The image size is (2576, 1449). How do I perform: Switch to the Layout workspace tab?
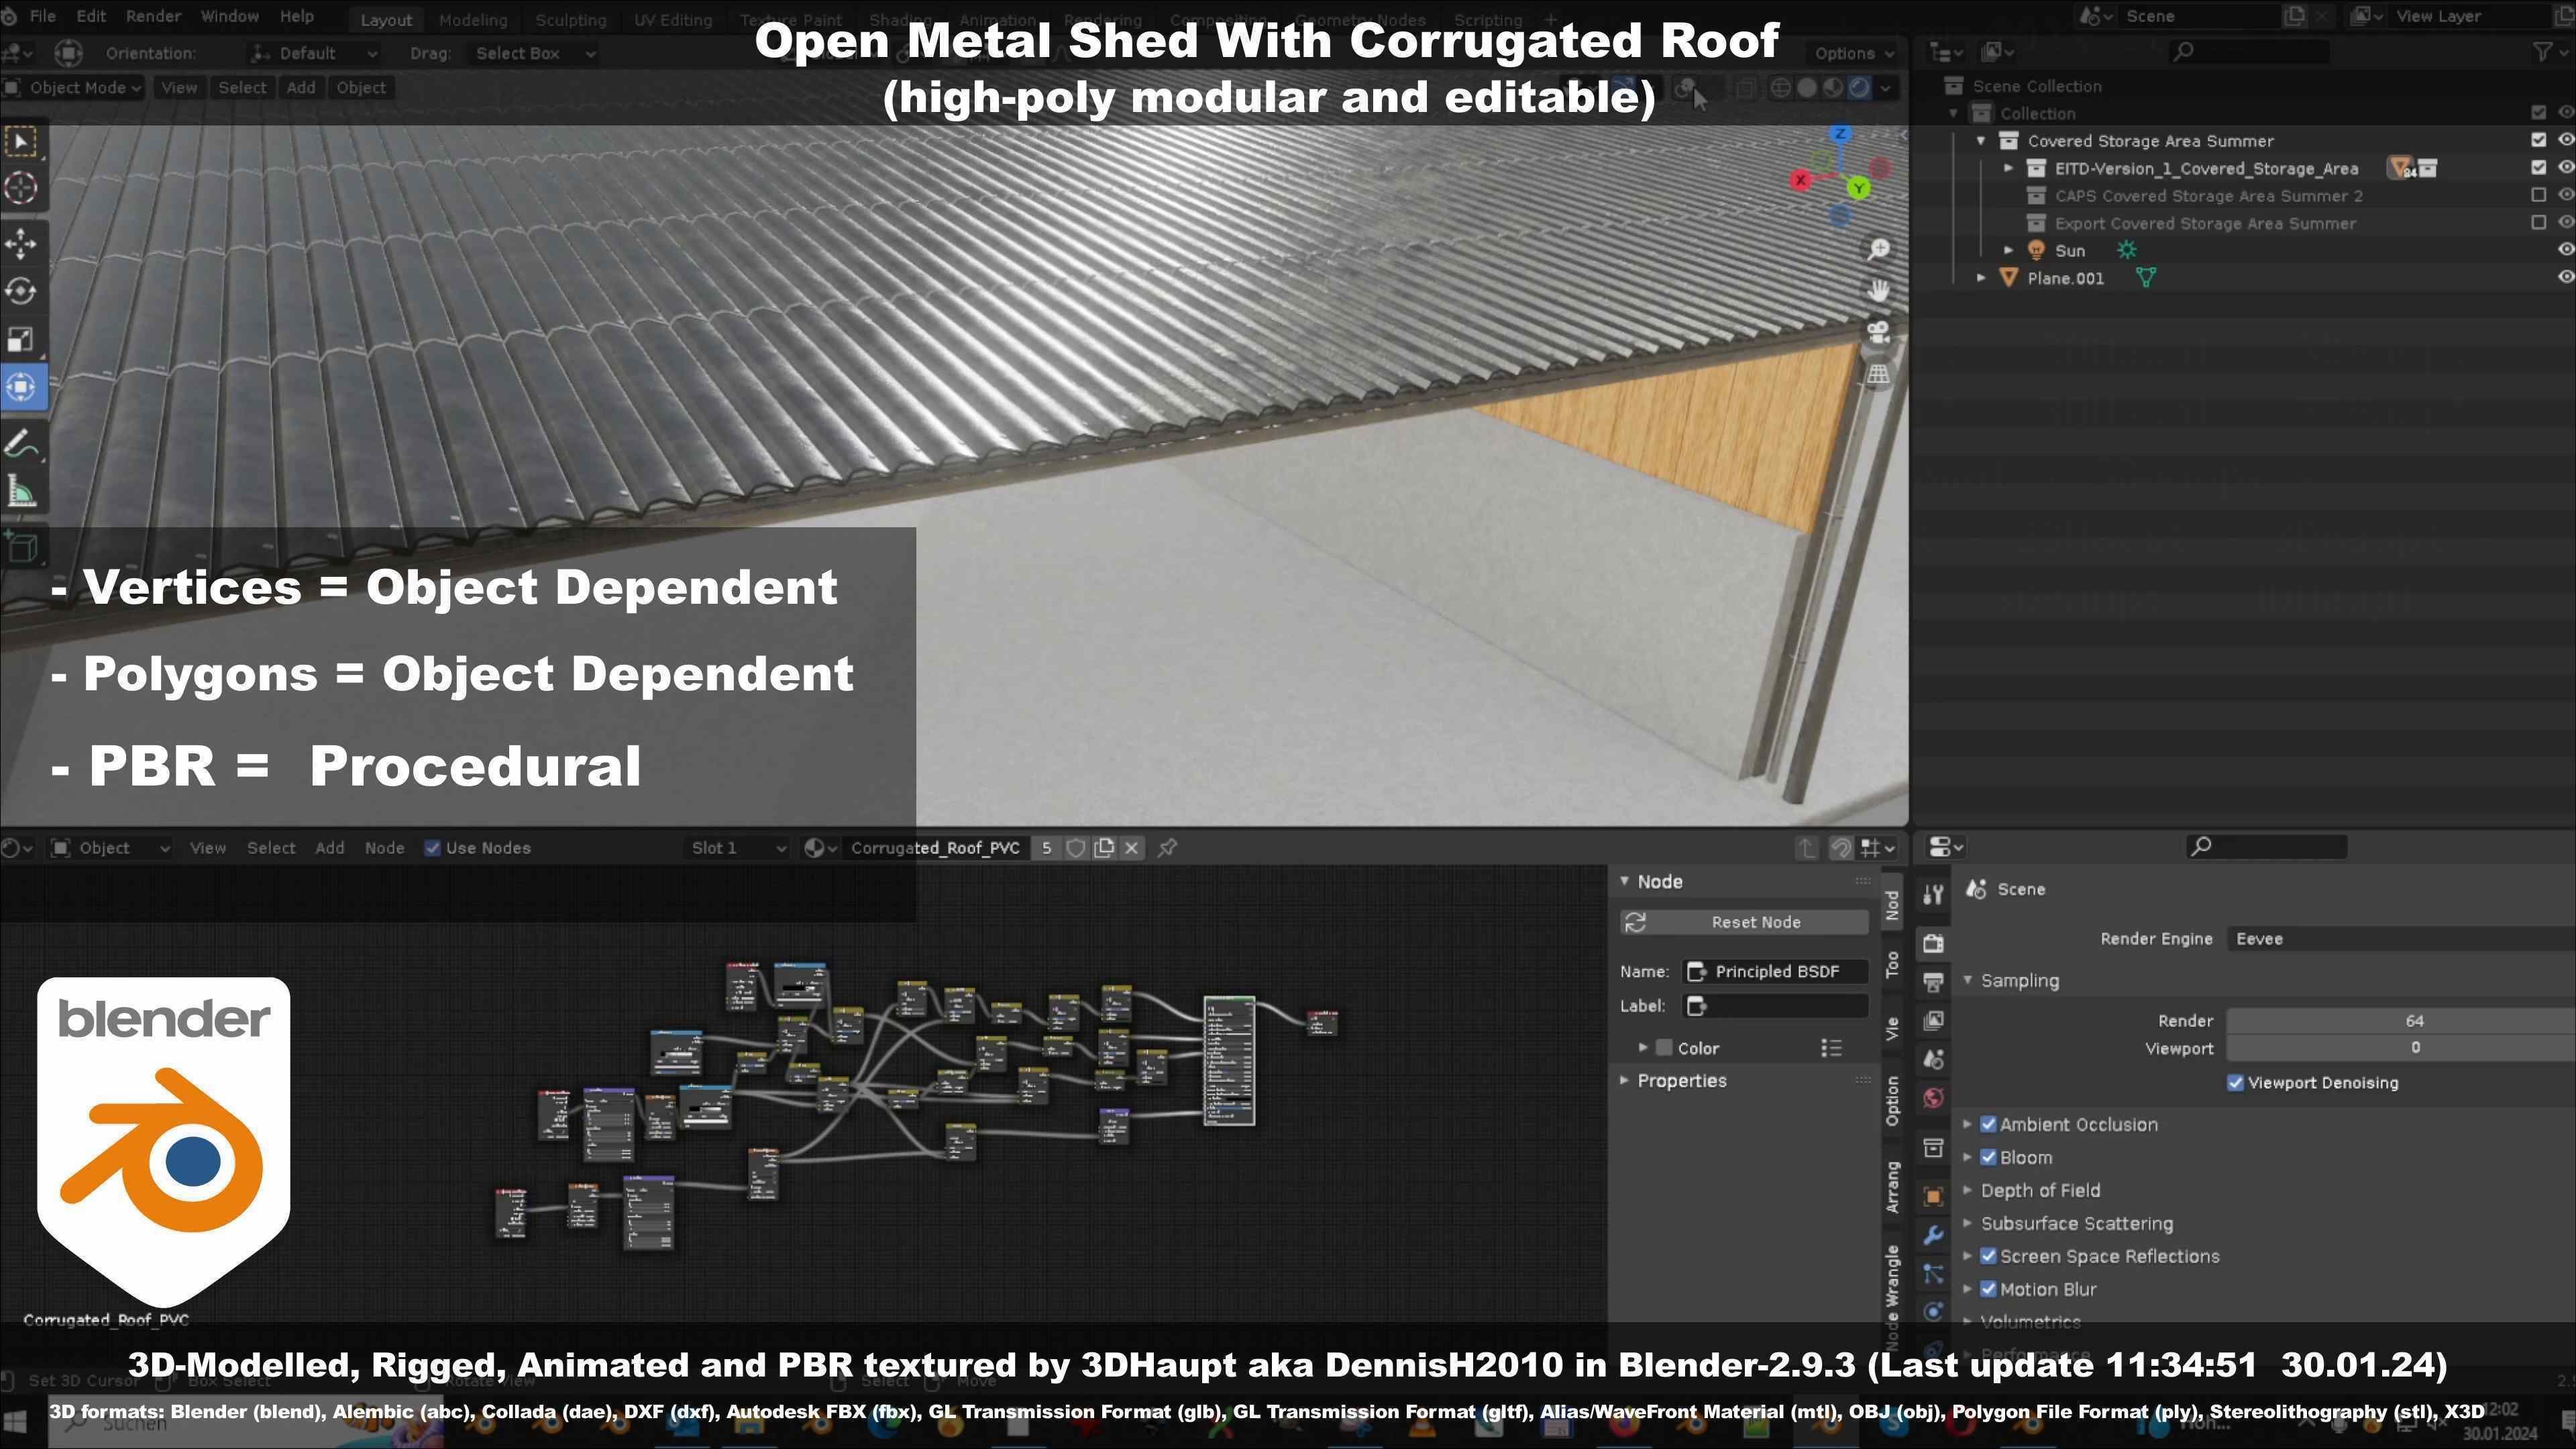coord(386,19)
